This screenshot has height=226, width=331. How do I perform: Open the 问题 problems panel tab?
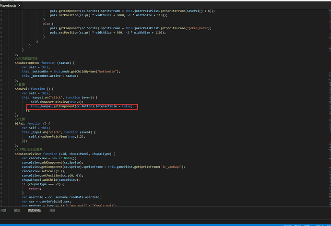coord(3,210)
